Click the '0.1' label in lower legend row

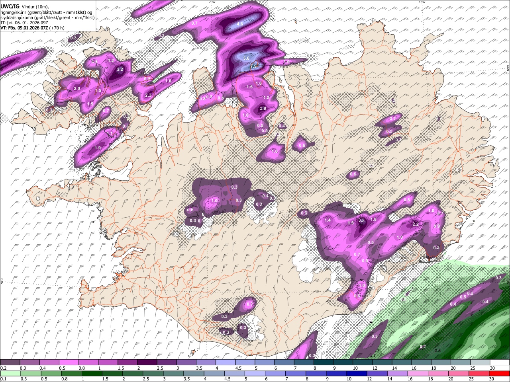click(3, 379)
